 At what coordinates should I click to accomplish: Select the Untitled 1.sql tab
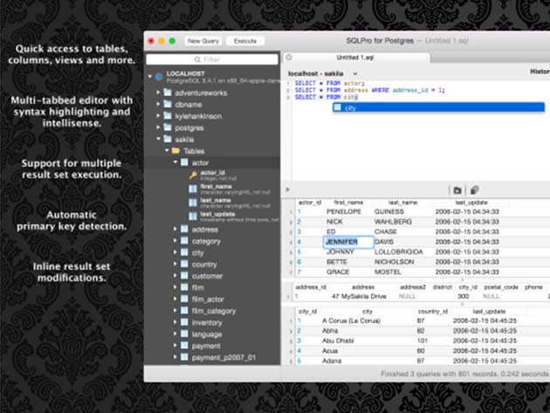(x=356, y=58)
